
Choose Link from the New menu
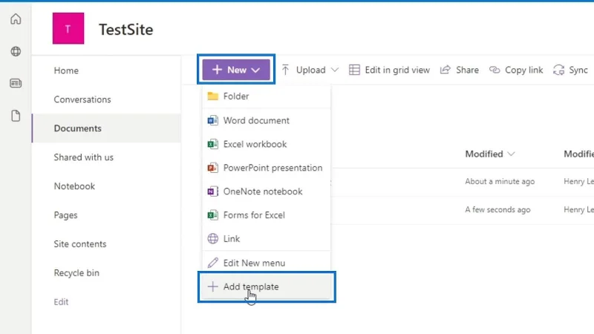tap(267, 238)
